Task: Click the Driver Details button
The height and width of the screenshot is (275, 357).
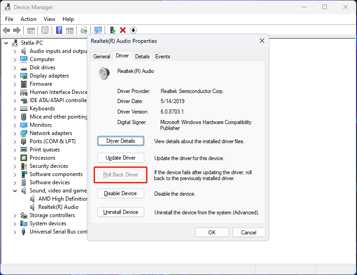Action: click(121, 141)
